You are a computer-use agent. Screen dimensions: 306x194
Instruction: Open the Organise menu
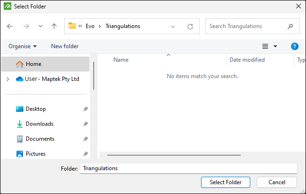[22, 46]
